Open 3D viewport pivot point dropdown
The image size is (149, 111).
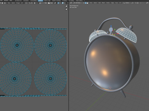click(x=133, y=3)
